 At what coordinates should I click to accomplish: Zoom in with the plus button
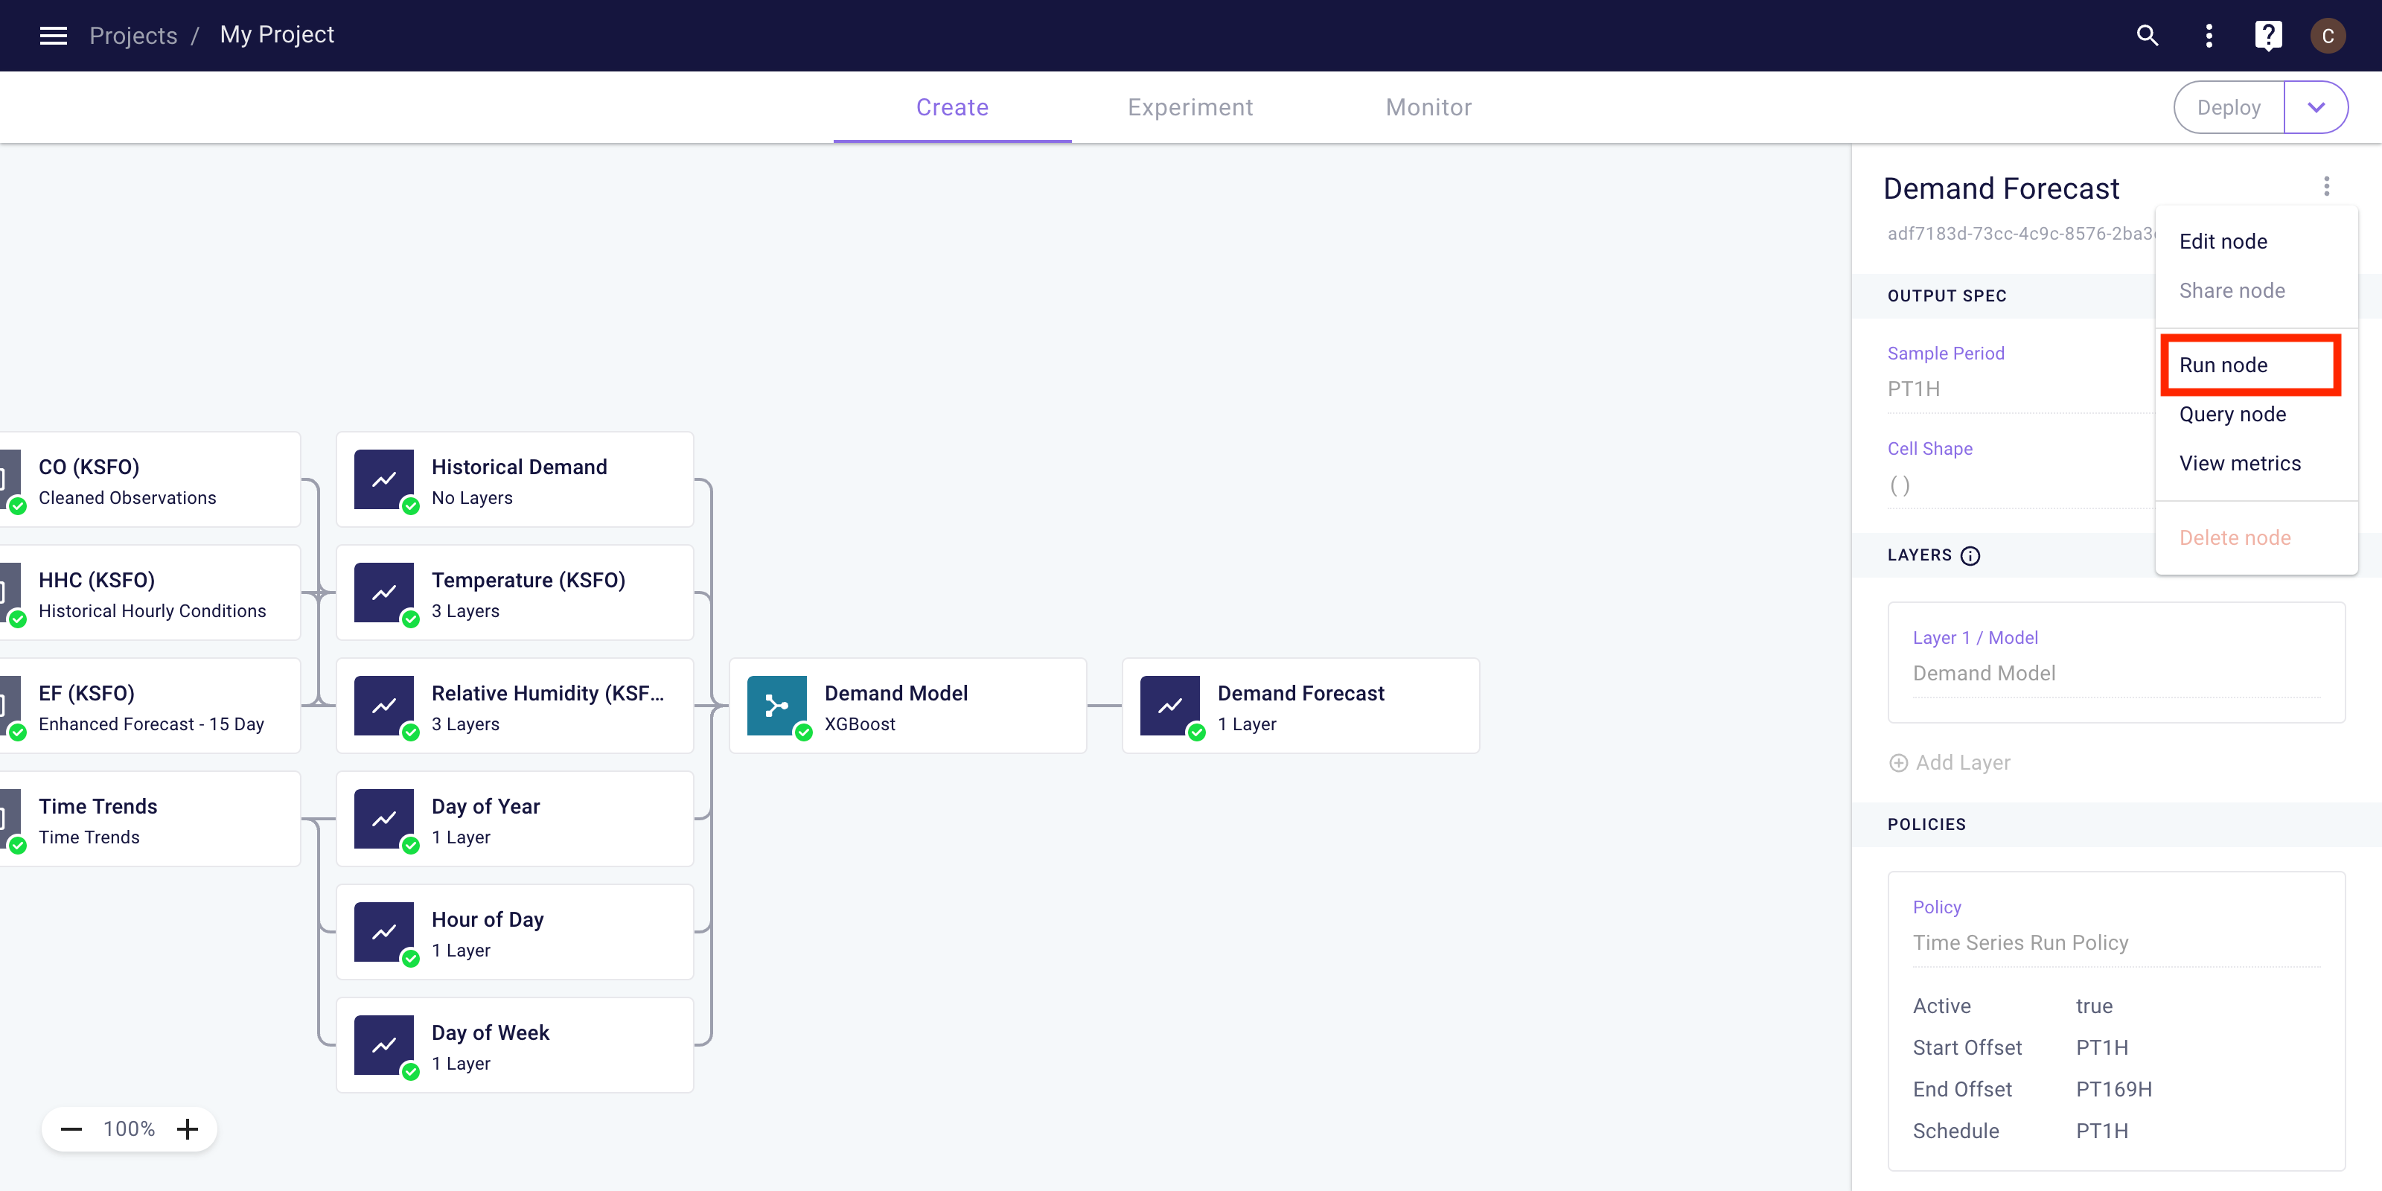(x=188, y=1129)
